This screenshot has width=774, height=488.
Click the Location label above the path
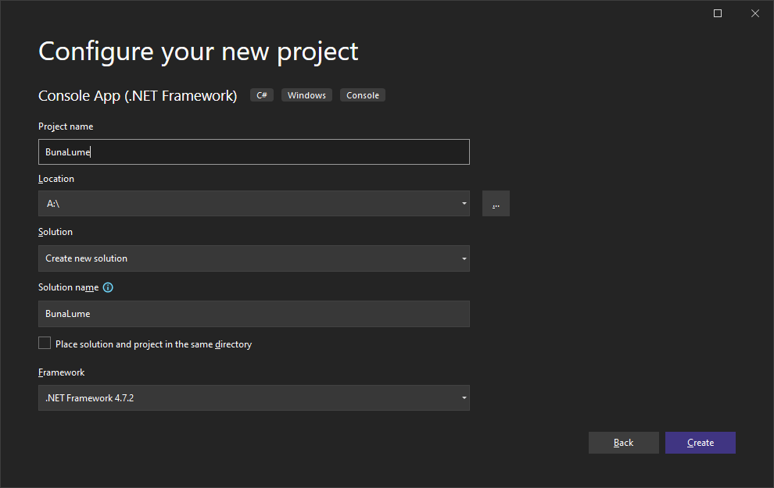pyautogui.click(x=56, y=179)
